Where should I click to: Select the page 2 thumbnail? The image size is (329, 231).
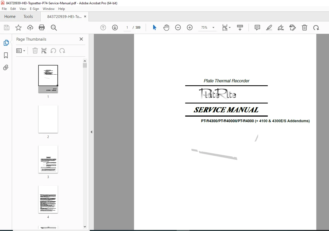click(x=48, y=119)
